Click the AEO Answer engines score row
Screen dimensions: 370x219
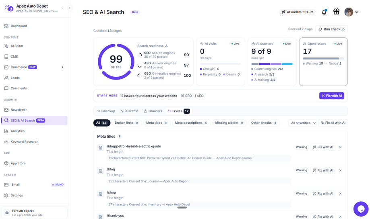tap(164, 65)
